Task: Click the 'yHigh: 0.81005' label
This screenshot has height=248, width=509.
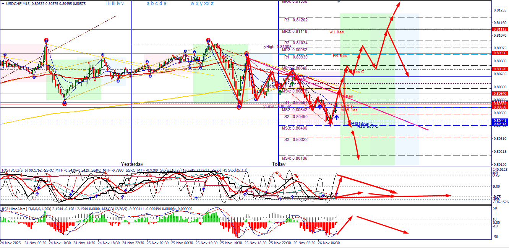Action: click(277, 47)
